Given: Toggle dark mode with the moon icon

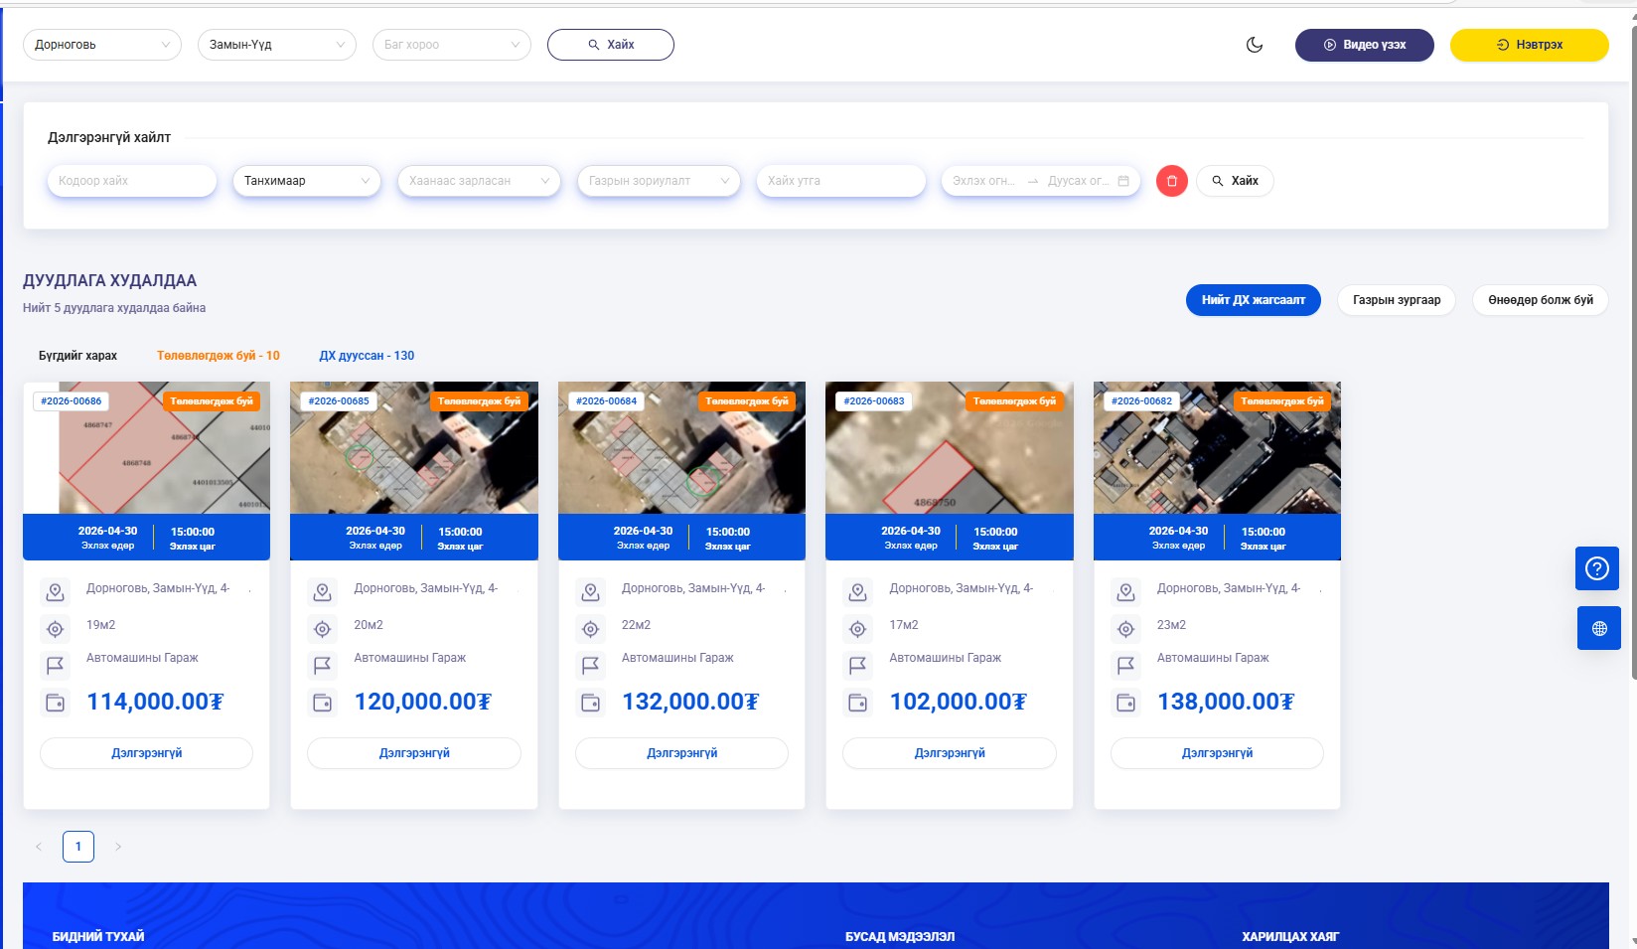Looking at the screenshot, I should point(1255,45).
